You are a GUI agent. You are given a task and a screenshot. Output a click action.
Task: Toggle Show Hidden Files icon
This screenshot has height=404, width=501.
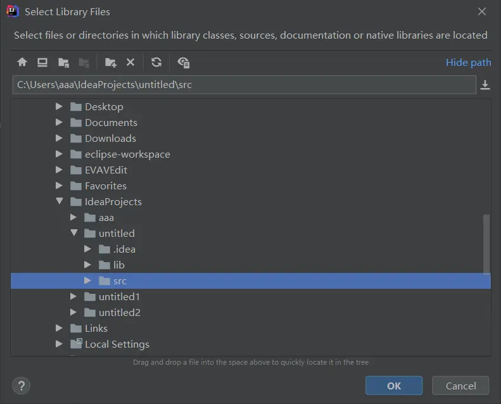184,62
